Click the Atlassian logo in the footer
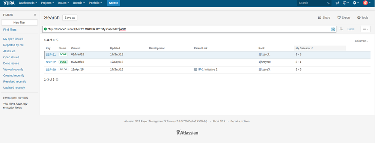 187,132
